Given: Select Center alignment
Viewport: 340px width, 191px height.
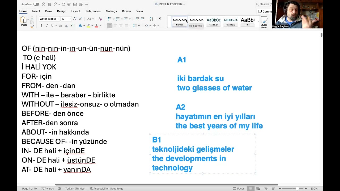Looking at the screenshot, I should (x=115, y=26).
